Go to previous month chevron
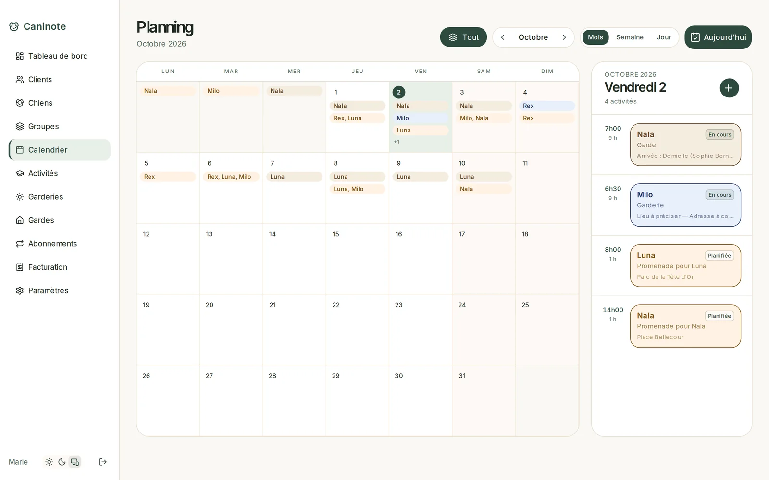This screenshot has width=769, height=480. [503, 37]
